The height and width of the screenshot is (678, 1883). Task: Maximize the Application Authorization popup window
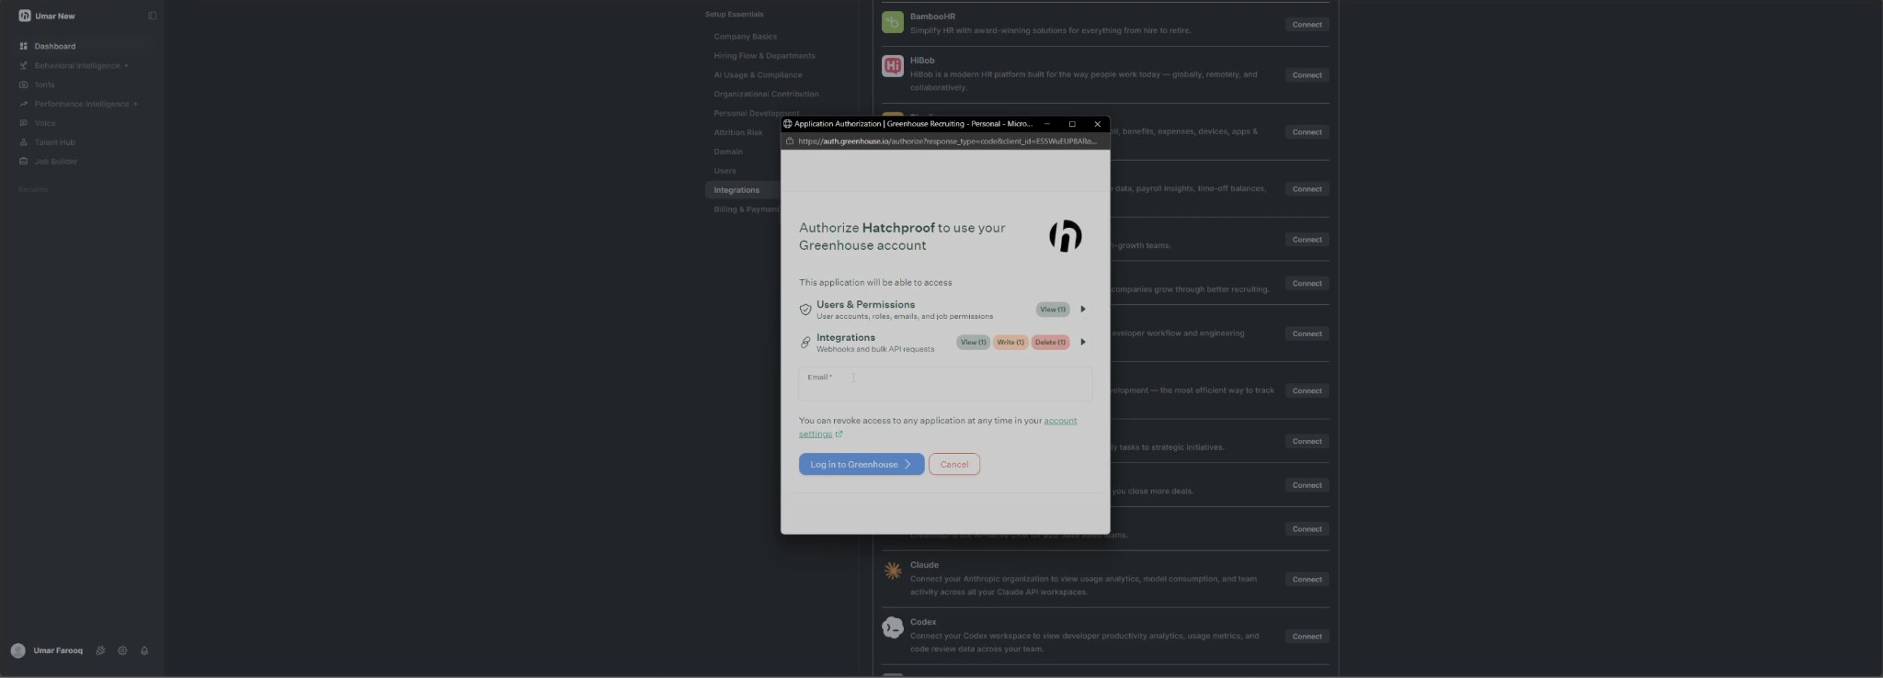pos(1072,124)
